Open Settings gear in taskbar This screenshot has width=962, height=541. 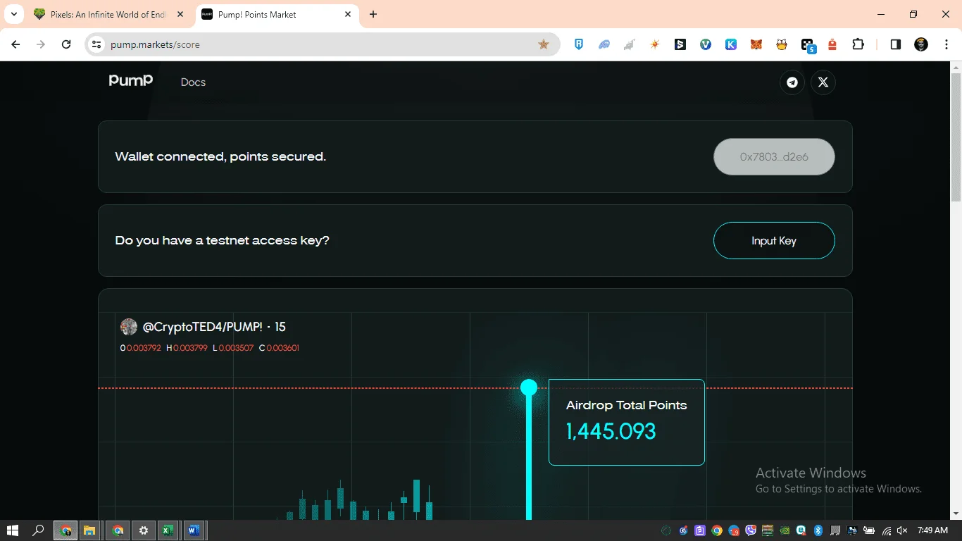144,530
